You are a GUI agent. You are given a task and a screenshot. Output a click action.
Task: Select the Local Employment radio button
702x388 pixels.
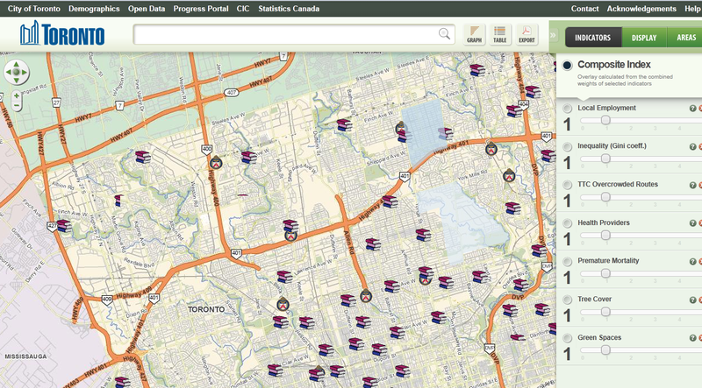tap(568, 109)
